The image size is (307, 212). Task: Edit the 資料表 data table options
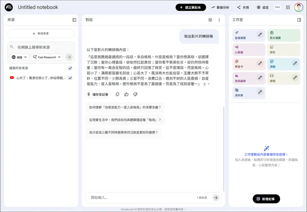260,92
